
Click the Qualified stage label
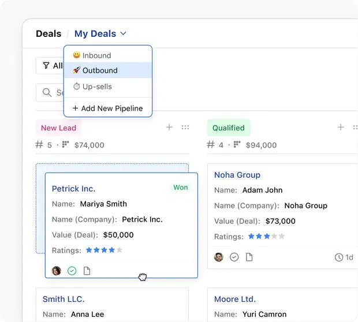pos(229,128)
